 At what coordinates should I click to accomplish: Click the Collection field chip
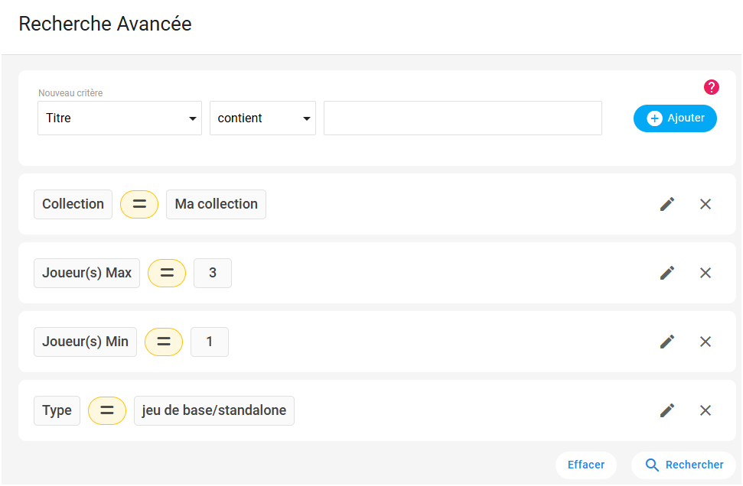click(73, 204)
